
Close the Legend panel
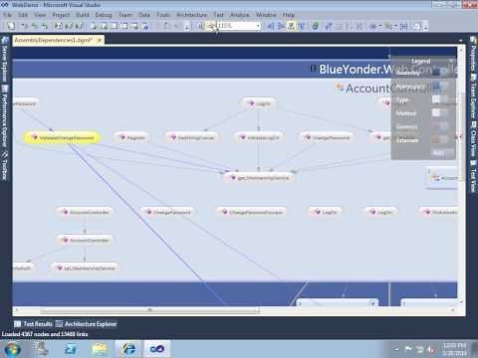click(x=451, y=61)
